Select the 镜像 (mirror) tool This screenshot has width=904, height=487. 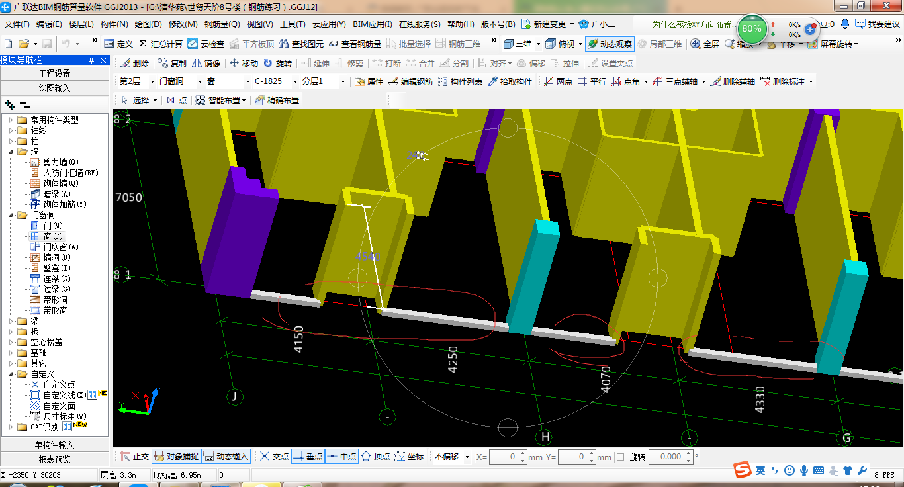(x=206, y=64)
